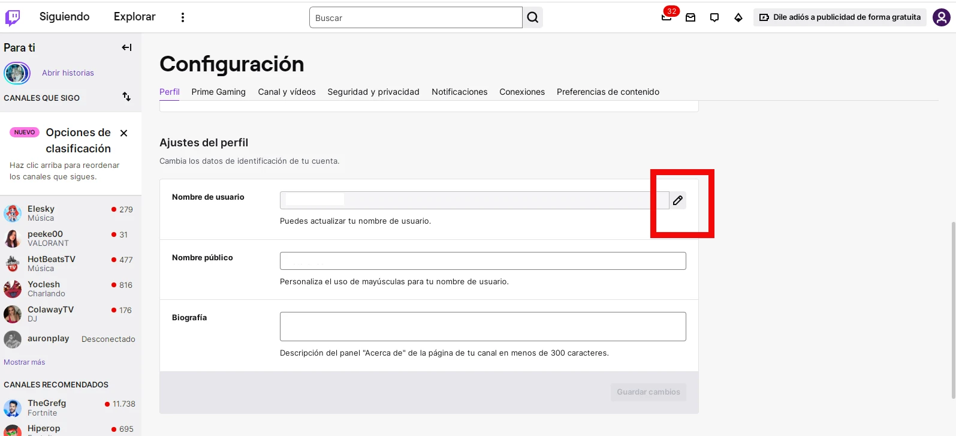This screenshot has height=436, width=956.
Task: Open the user avatar profile menu
Action: tap(941, 17)
